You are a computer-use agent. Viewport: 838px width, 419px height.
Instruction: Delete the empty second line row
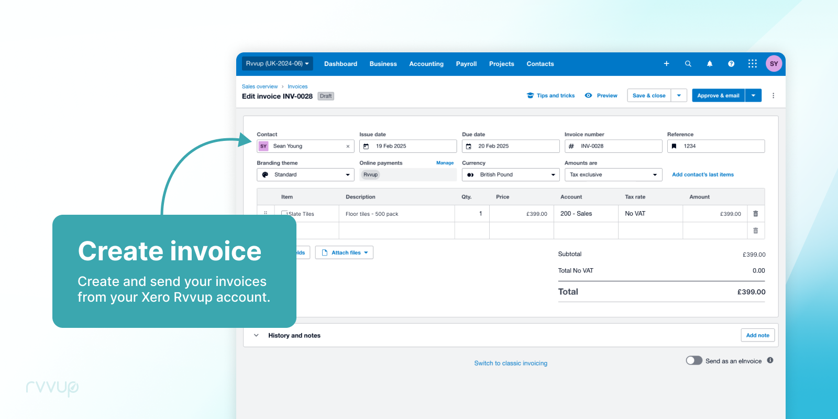click(755, 230)
